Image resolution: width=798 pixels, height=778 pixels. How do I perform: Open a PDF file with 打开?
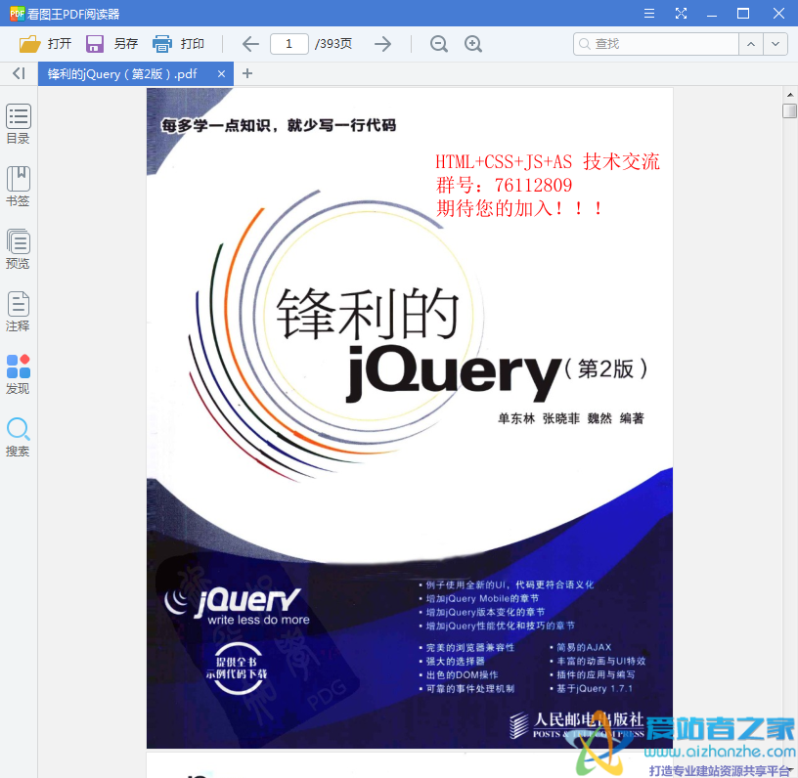point(45,44)
